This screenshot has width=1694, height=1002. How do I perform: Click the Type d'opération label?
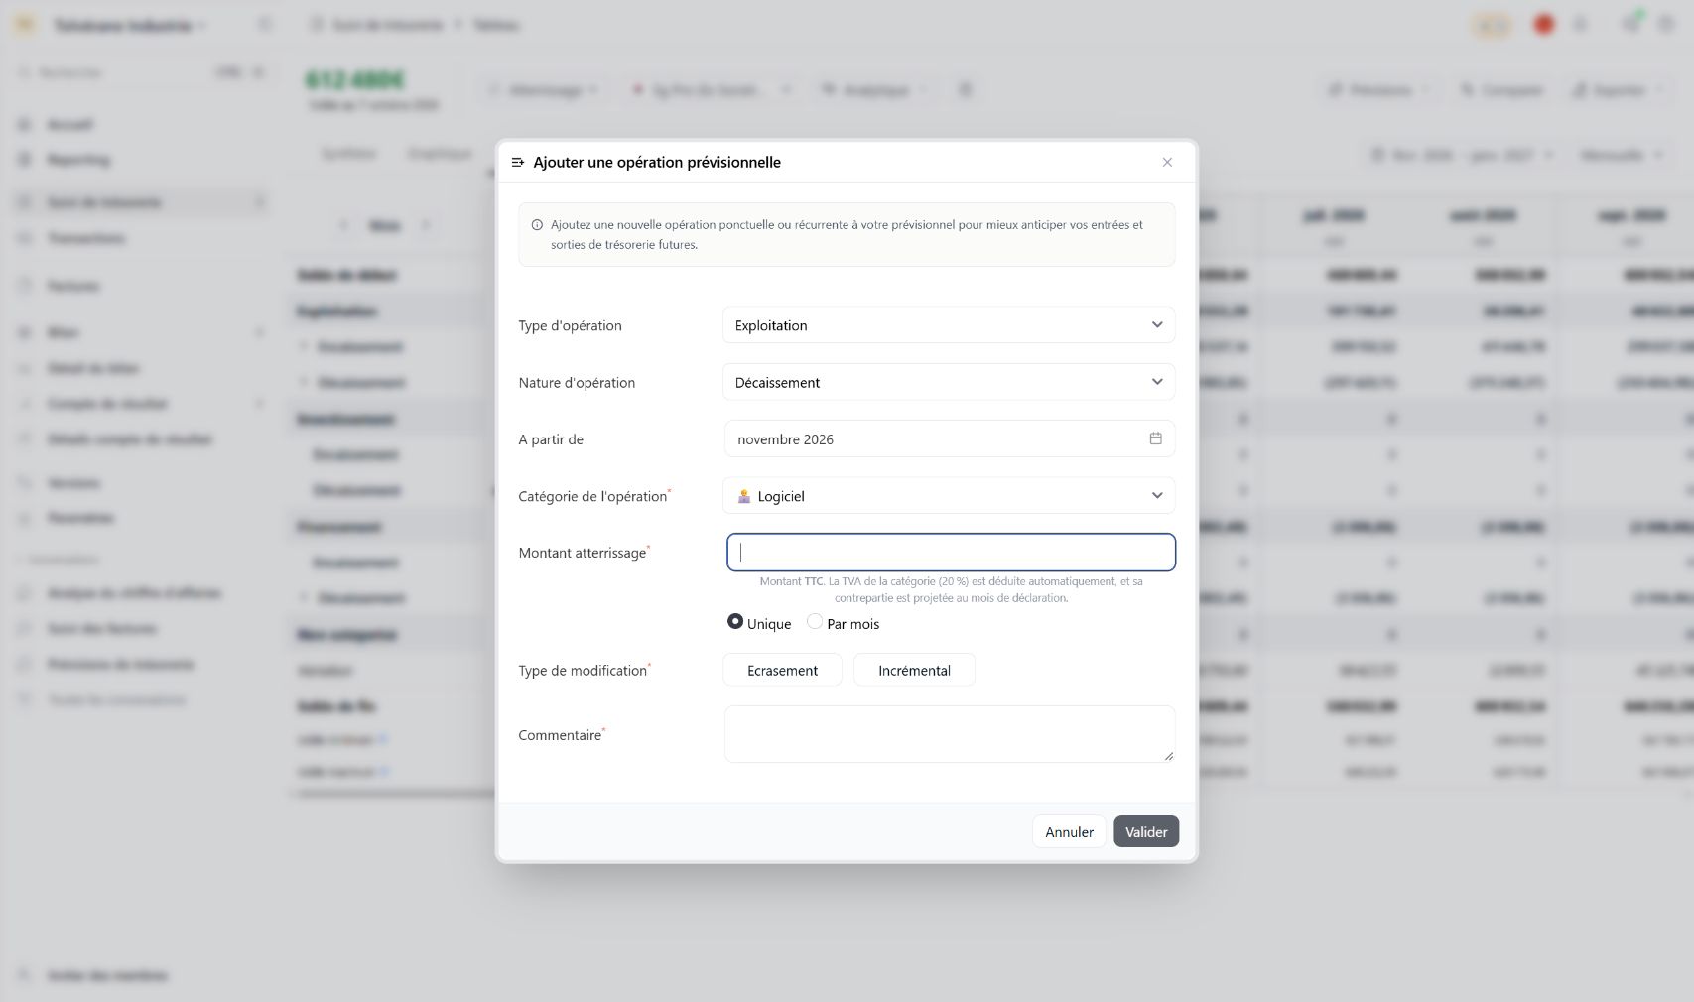click(x=570, y=325)
